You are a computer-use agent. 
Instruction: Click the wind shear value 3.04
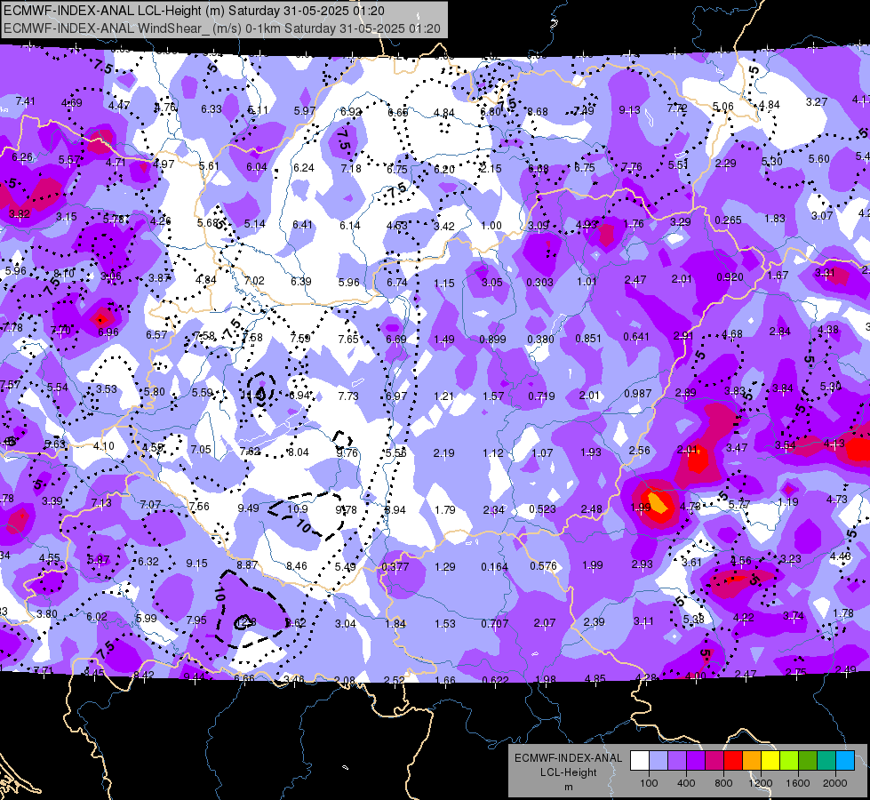tap(345, 623)
